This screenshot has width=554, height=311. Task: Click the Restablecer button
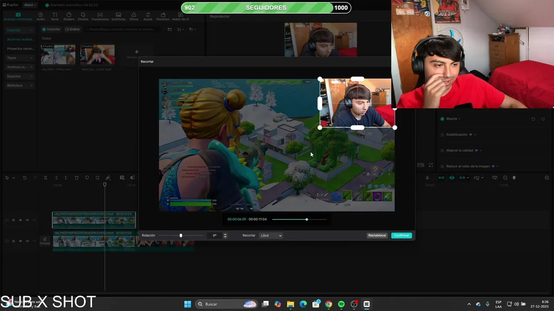coord(377,235)
